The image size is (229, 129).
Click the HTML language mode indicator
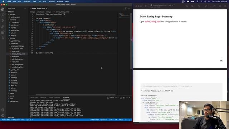121,120
